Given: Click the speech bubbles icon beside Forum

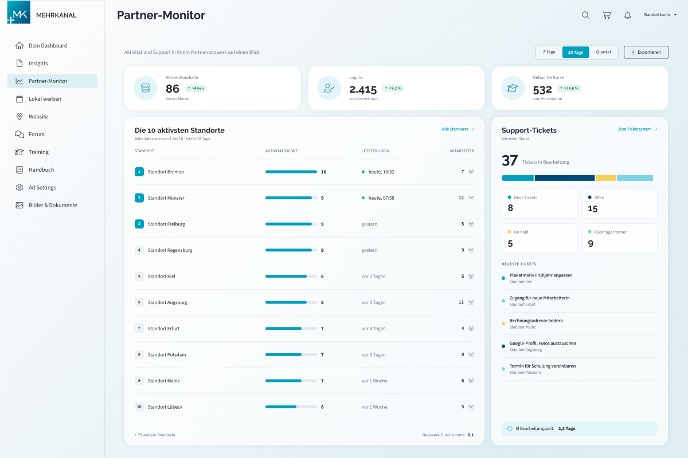Looking at the screenshot, I should [x=19, y=135].
